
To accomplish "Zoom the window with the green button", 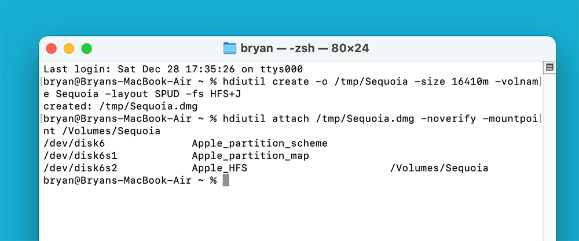I will (x=86, y=49).
